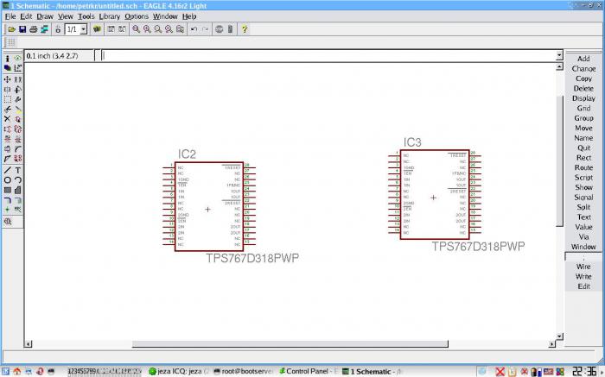Open the jeza ICQ taskbar window
The image size is (605, 377).
[179, 372]
